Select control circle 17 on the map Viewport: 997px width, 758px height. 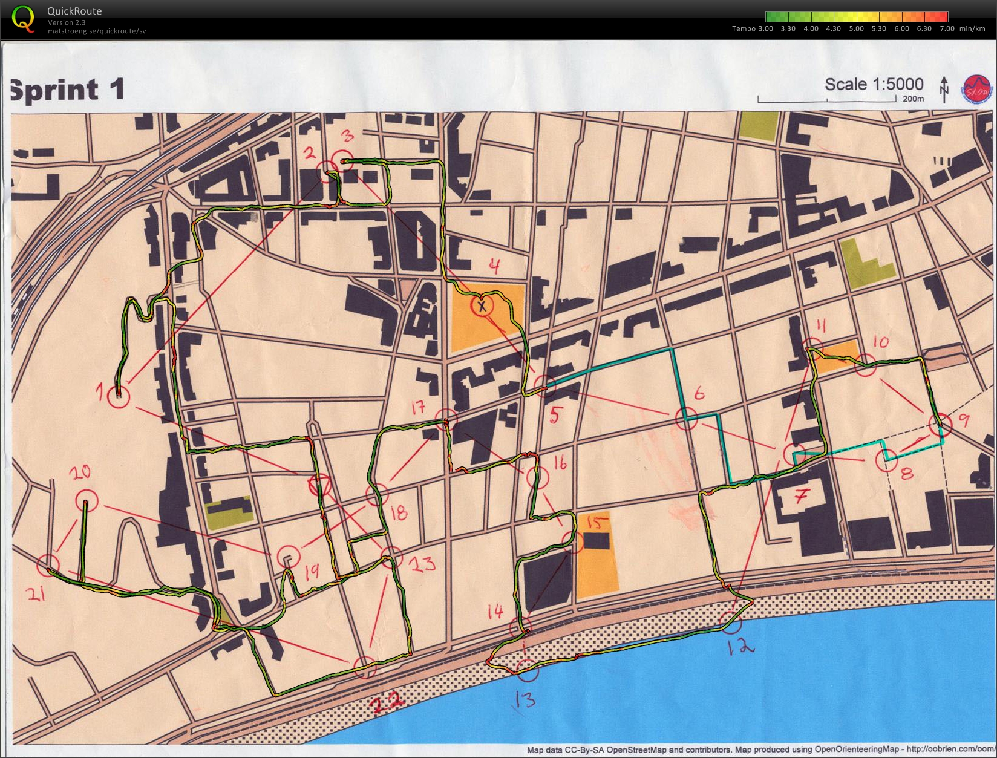coord(446,419)
